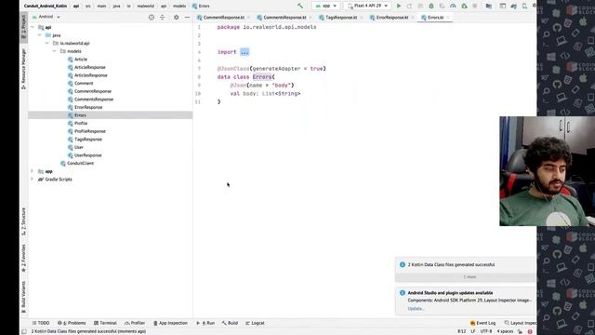Expand the Gradle Scripts node
Screen dimensions: 595x335
(x=33, y=180)
